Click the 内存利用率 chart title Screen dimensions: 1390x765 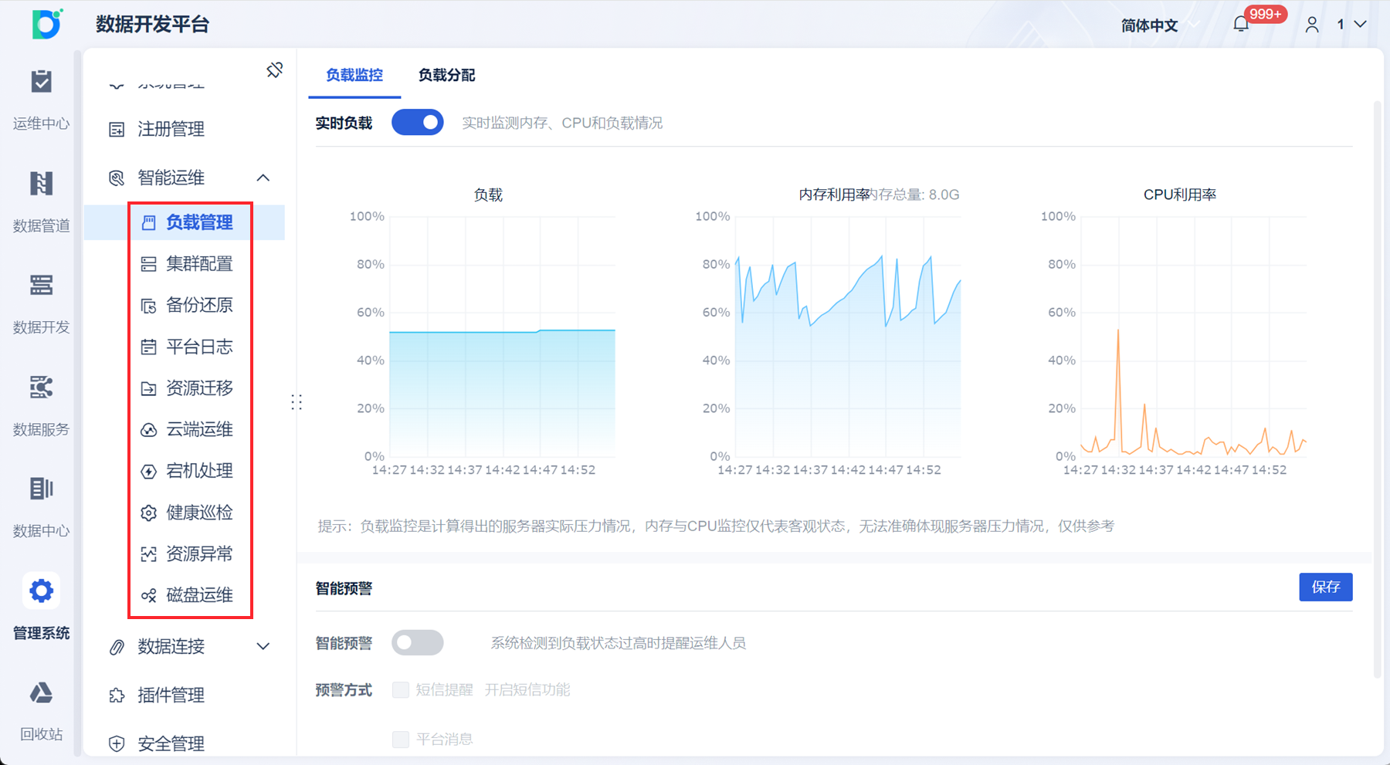tap(834, 195)
